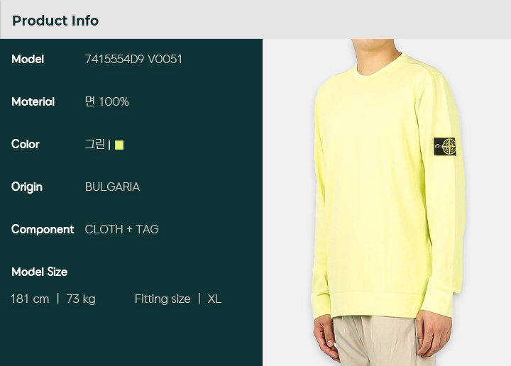Click the Material label
The image size is (511, 366).
click(x=33, y=101)
